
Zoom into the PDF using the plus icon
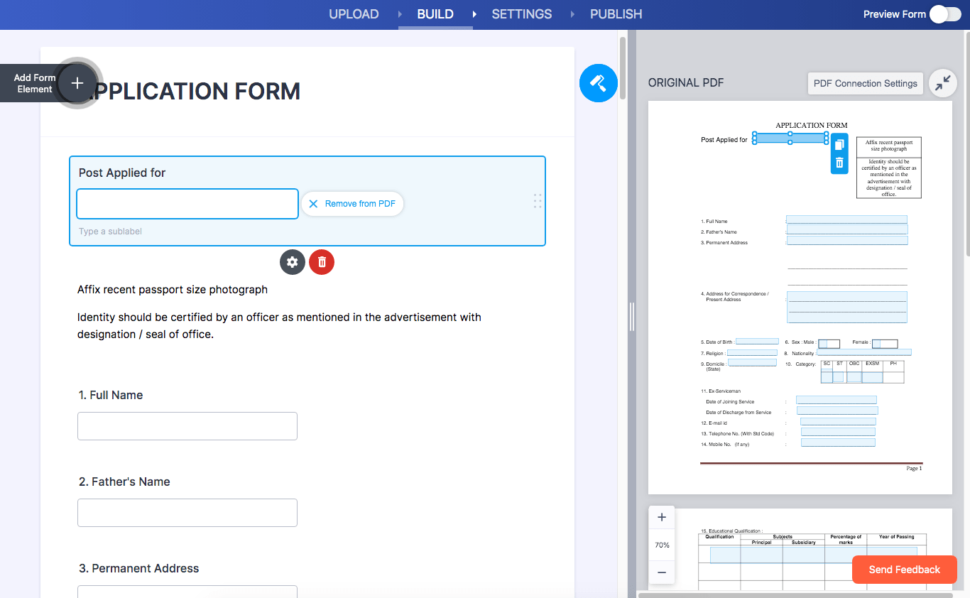pos(661,517)
